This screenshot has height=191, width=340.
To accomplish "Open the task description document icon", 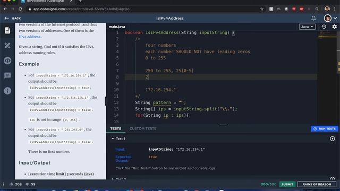I will (x=7, y=30).
